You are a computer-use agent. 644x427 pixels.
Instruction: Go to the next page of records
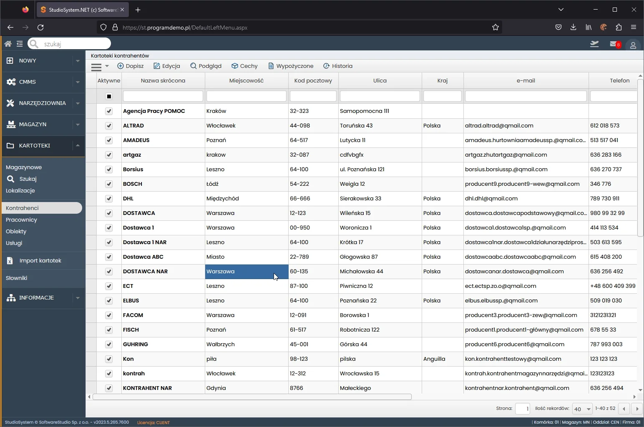coord(637,409)
